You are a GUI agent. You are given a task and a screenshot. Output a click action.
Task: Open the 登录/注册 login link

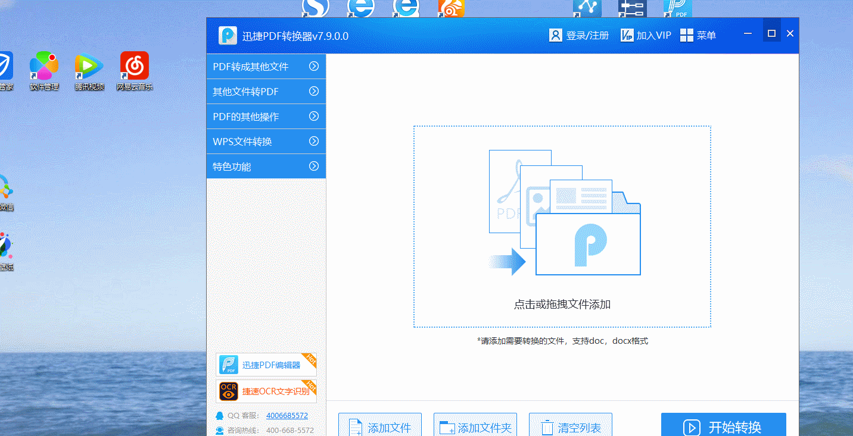pos(579,36)
